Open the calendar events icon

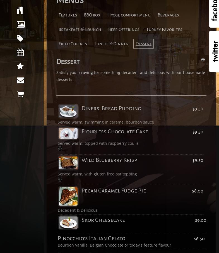pyautogui.click(x=20, y=52)
